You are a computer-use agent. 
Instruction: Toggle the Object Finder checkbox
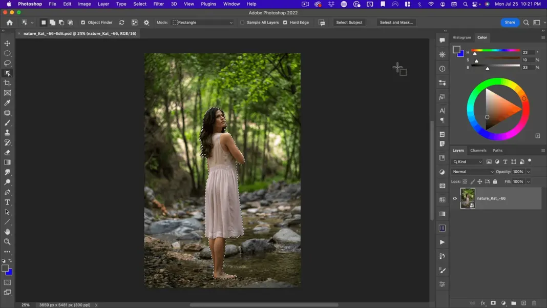(83, 23)
